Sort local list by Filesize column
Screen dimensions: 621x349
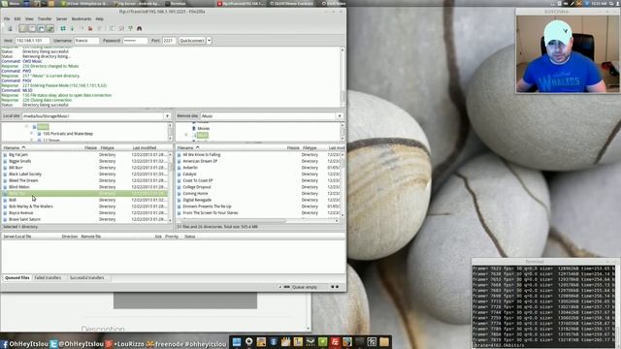pos(90,147)
